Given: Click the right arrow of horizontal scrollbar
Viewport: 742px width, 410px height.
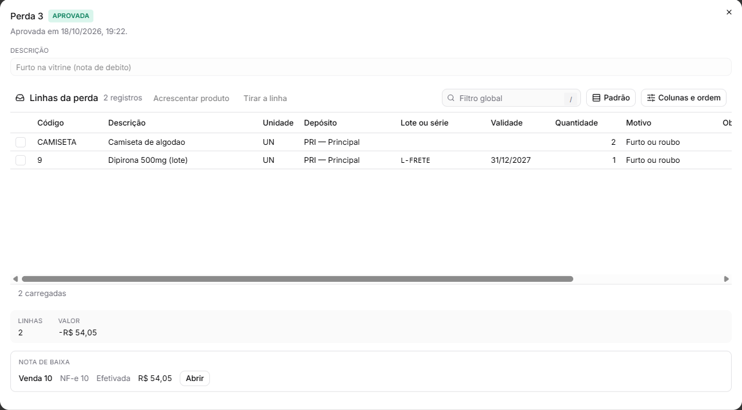Looking at the screenshot, I should (x=727, y=279).
